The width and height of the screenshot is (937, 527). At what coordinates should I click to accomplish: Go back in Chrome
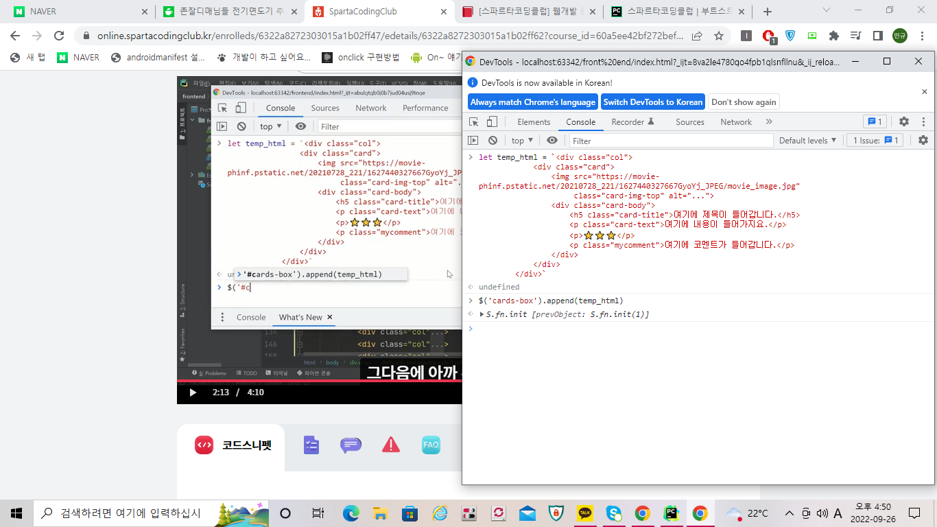14,36
